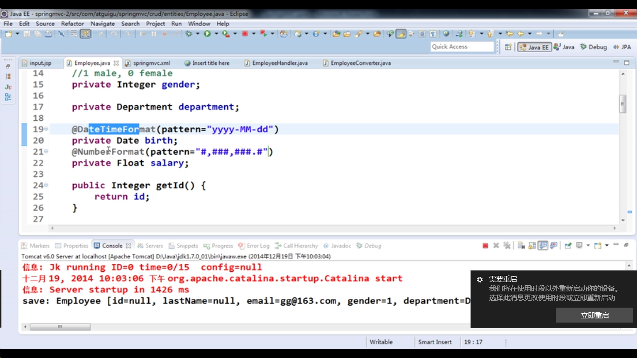
Task: Open the Debug bug icon in the toolbar
Action: click(190, 34)
